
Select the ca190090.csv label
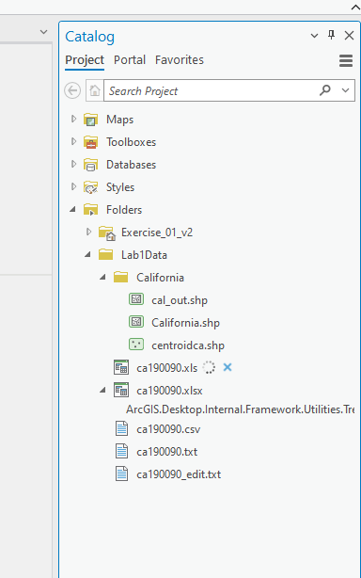click(x=168, y=429)
